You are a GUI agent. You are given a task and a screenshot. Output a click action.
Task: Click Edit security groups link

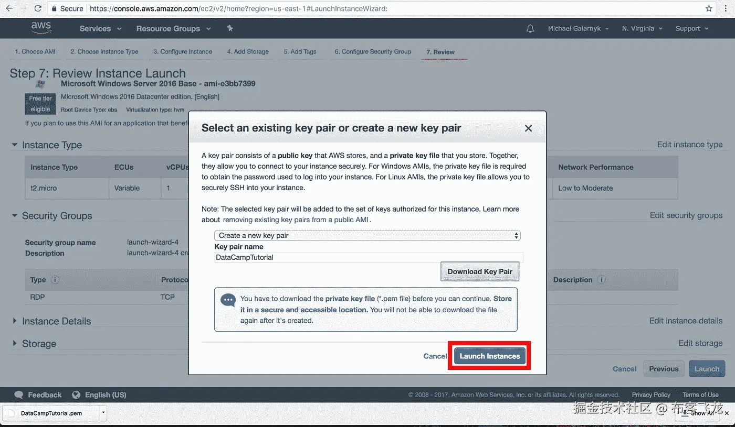[x=686, y=215]
